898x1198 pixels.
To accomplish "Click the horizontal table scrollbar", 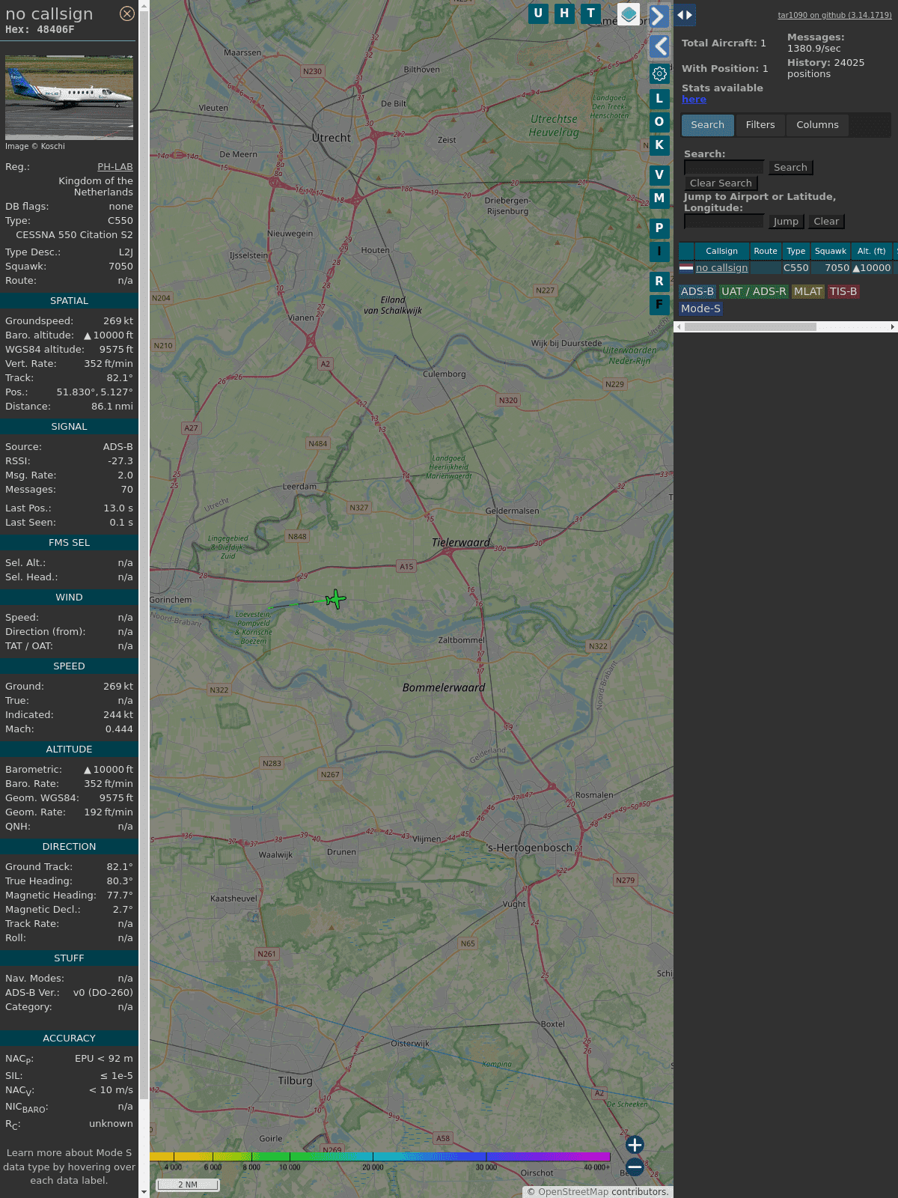I will 750,326.
